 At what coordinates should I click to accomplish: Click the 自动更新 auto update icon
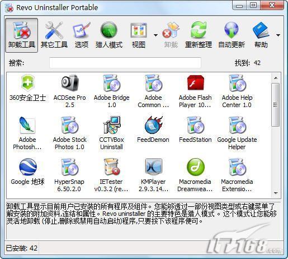point(232,35)
